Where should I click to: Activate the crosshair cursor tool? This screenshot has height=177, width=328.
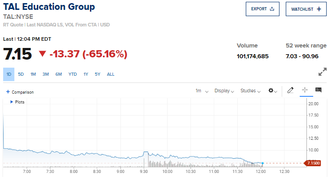tap(305, 90)
